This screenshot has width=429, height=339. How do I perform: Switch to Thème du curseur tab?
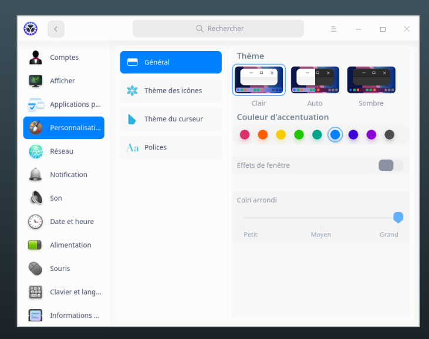tap(171, 119)
